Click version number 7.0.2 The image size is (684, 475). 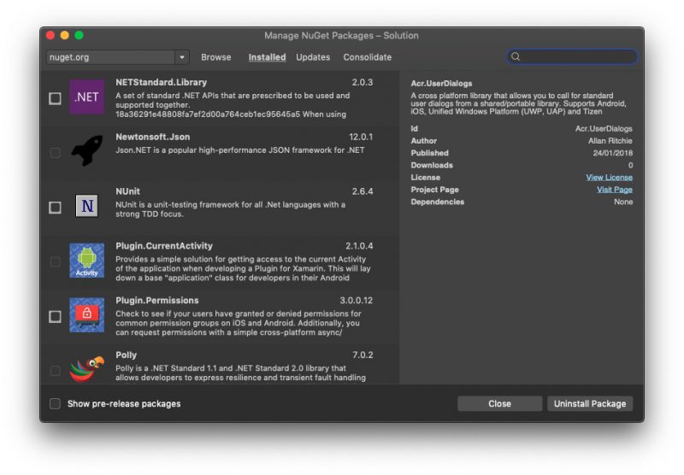pos(363,355)
